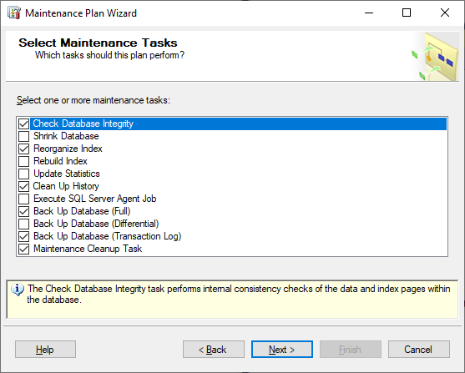The height and width of the screenshot is (373, 465).
Task: Select the Clean Up History row label
Action: pos(66,186)
